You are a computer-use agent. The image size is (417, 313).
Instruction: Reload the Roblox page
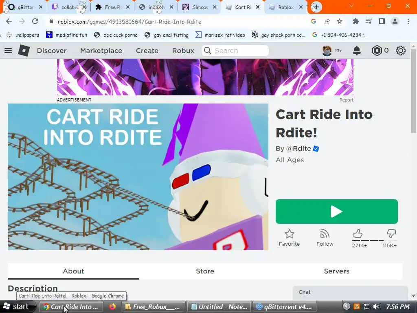(x=35, y=22)
